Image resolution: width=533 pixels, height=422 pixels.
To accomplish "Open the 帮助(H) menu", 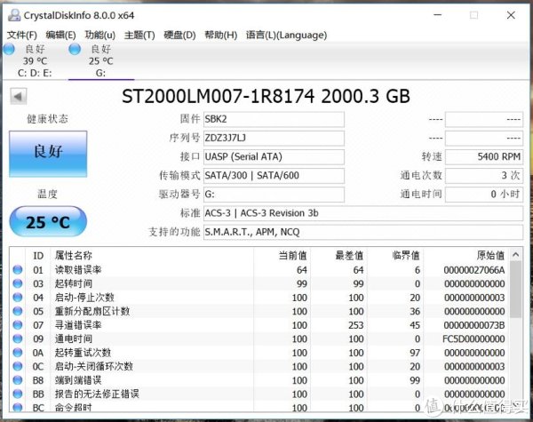I will (x=220, y=35).
